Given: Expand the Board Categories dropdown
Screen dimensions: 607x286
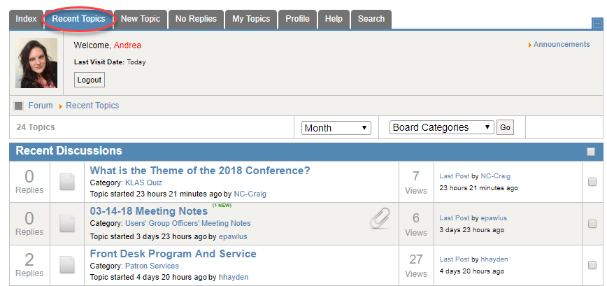Looking at the screenshot, I should coord(441,128).
